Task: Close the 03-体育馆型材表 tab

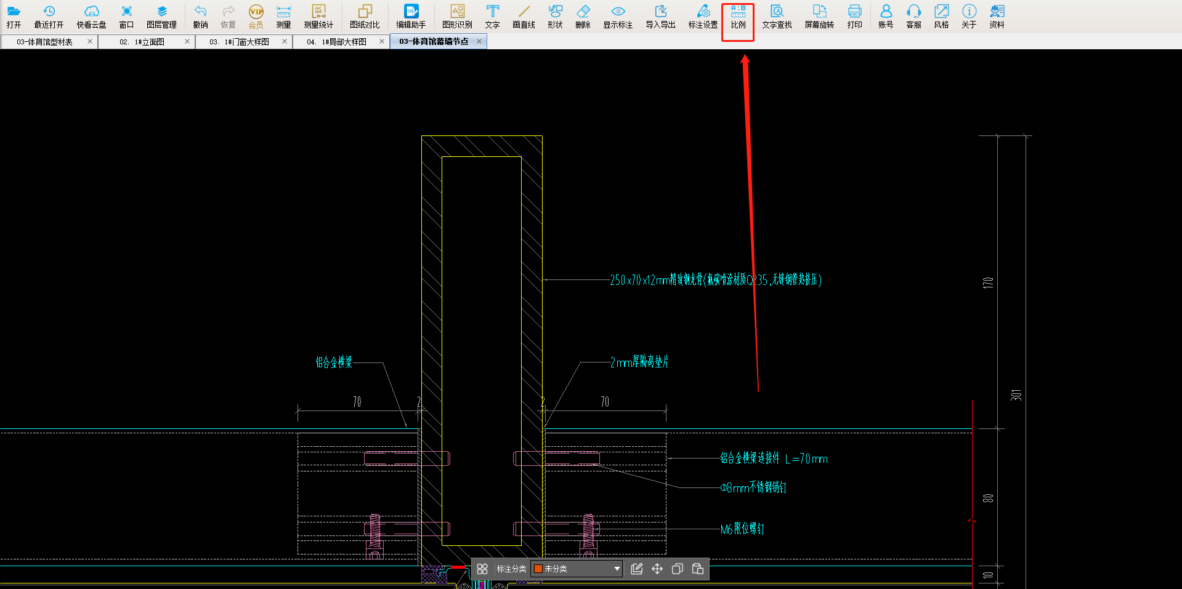Action: (x=90, y=41)
